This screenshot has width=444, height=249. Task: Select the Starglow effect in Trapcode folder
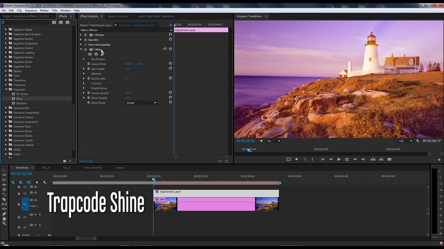21,103
